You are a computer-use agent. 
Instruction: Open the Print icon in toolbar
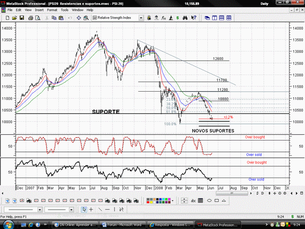(x=30, y=18)
